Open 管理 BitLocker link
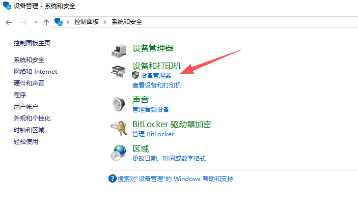The image size is (358, 209). [x=153, y=134]
